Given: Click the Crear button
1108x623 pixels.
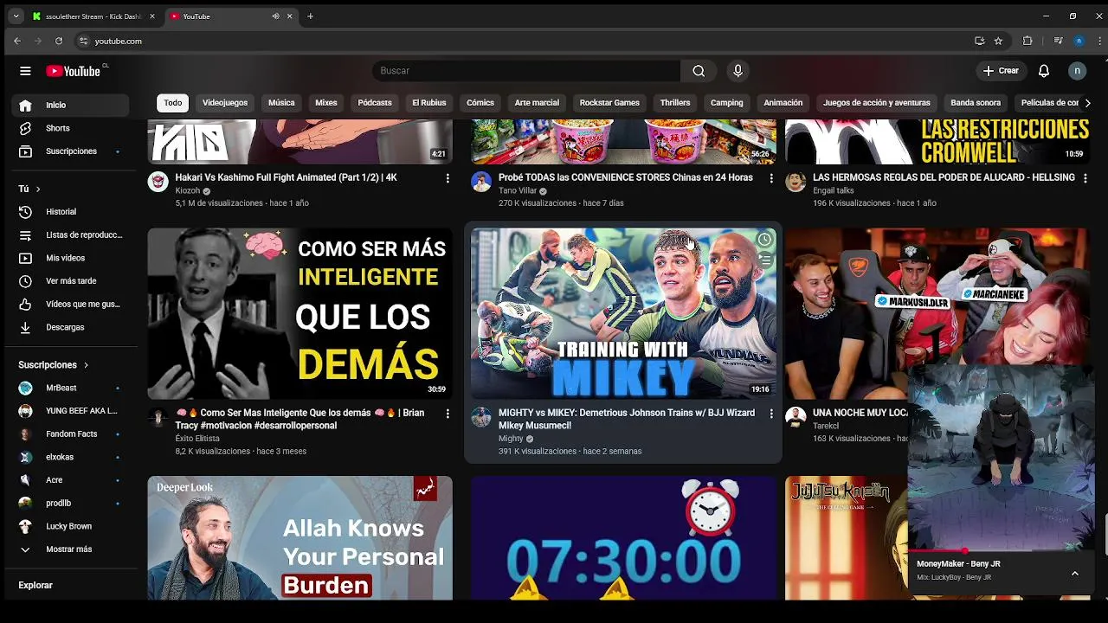Looking at the screenshot, I should (1002, 71).
